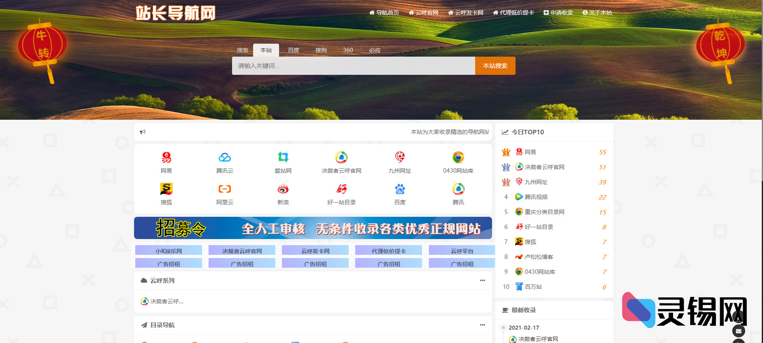Click the 新浪 Weibo icon

pyautogui.click(x=283, y=189)
